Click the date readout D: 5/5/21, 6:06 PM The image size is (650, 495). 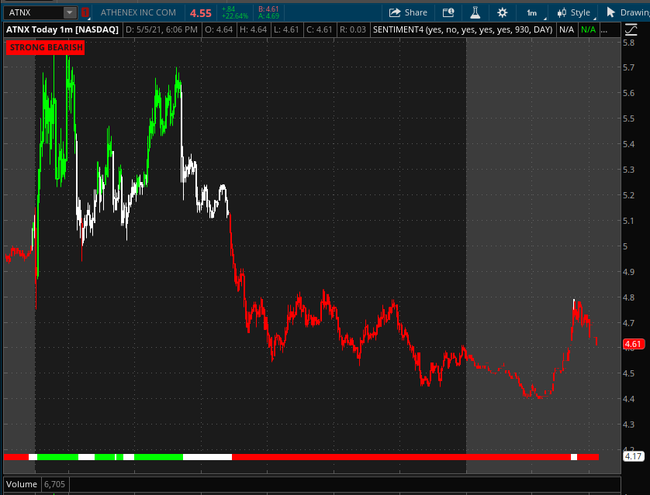(x=161, y=29)
